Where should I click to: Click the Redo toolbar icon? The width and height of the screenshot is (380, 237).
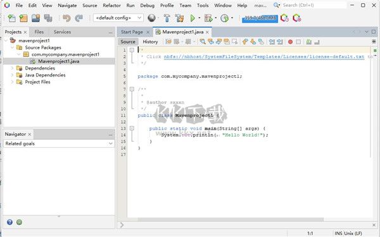79,18
